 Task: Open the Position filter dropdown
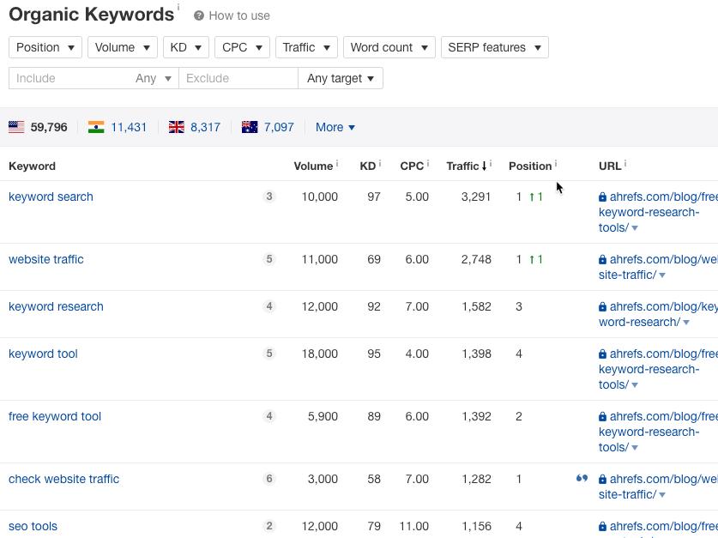[45, 47]
